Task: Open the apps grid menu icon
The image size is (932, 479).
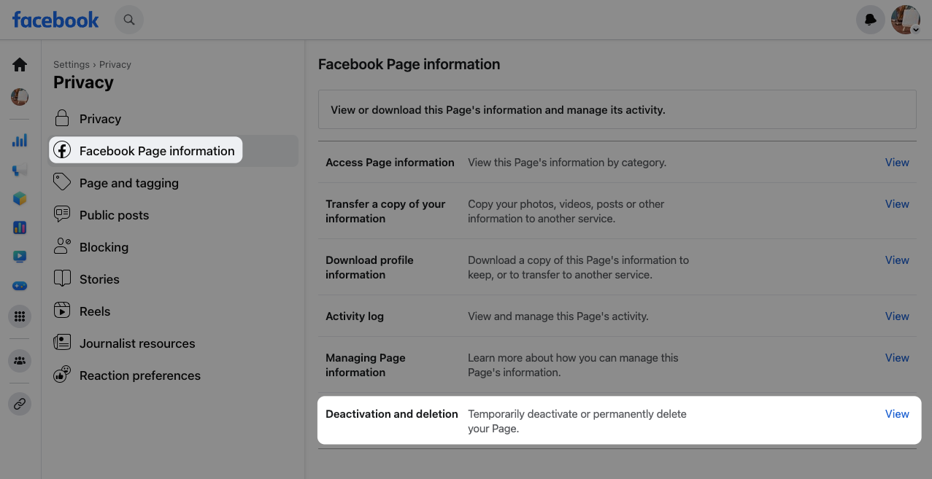Action: (x=20, y=316)
